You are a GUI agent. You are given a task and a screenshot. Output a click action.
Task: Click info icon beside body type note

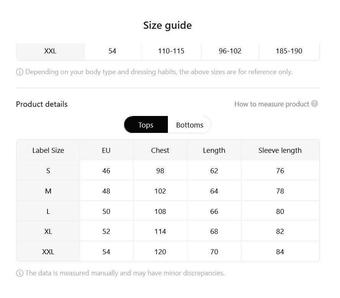pyautogui.click(x=20, y=72)
